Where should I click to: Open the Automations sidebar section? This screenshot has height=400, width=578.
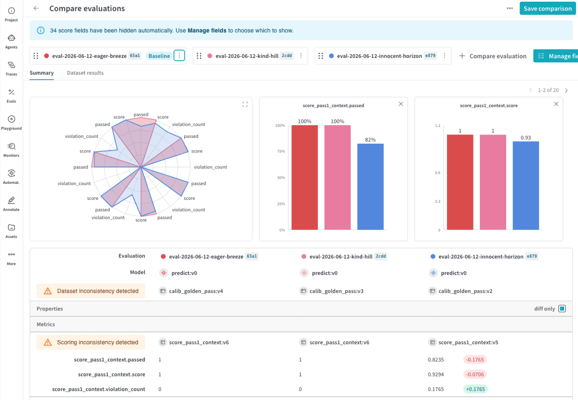point(11,177)
